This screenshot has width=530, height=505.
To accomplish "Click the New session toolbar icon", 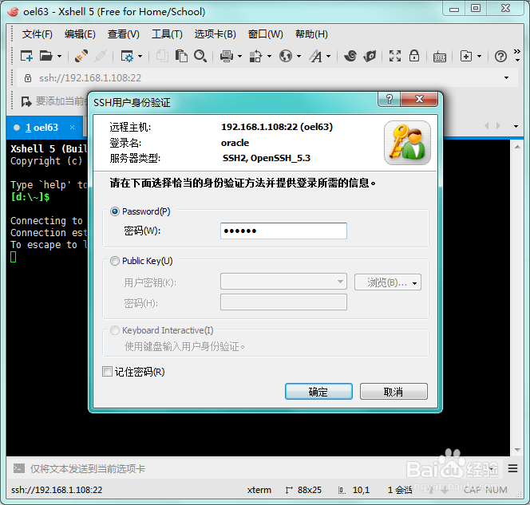I will coord(26,56).
